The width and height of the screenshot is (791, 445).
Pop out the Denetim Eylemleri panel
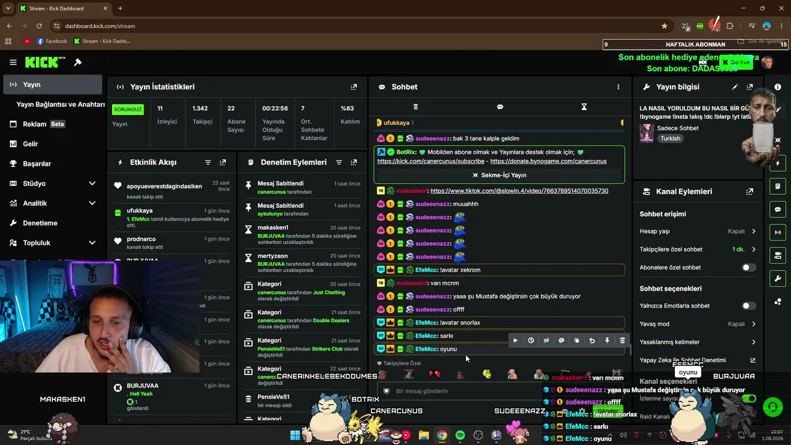[353, 163]
